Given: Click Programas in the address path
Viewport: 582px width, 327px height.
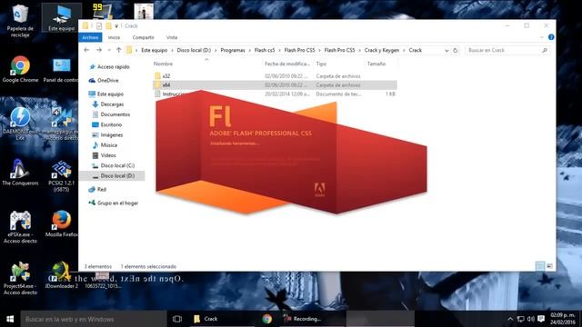Looking at the screenshot, I should coord(233,50).
